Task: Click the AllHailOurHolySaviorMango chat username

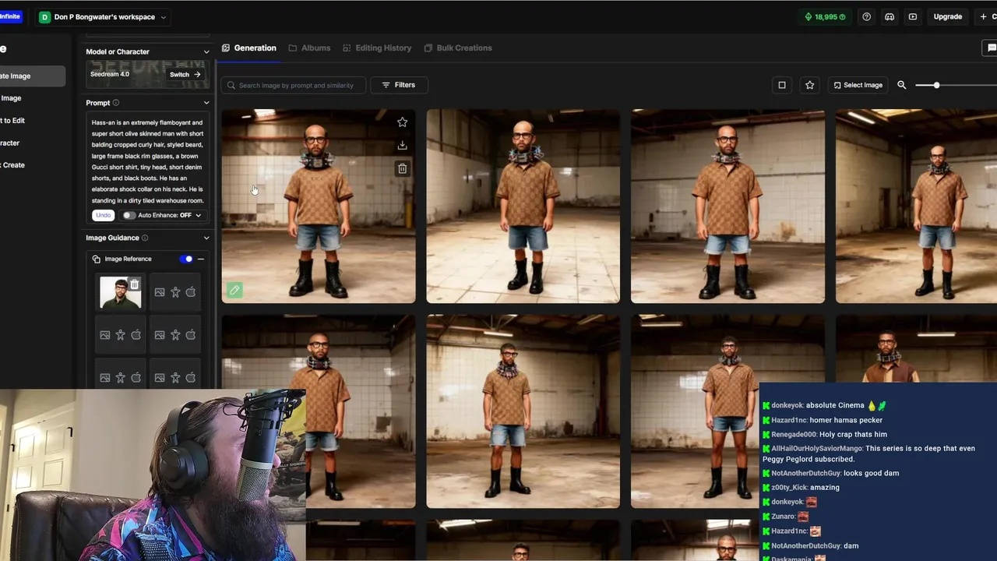Action: (816, 448)
